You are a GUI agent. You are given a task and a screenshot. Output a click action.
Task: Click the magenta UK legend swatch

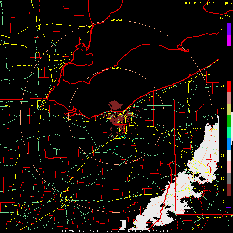click(x=229, y=41)
